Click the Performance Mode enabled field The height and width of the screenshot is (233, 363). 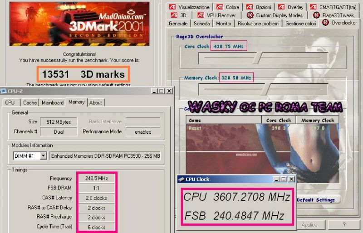coord(143,131)
